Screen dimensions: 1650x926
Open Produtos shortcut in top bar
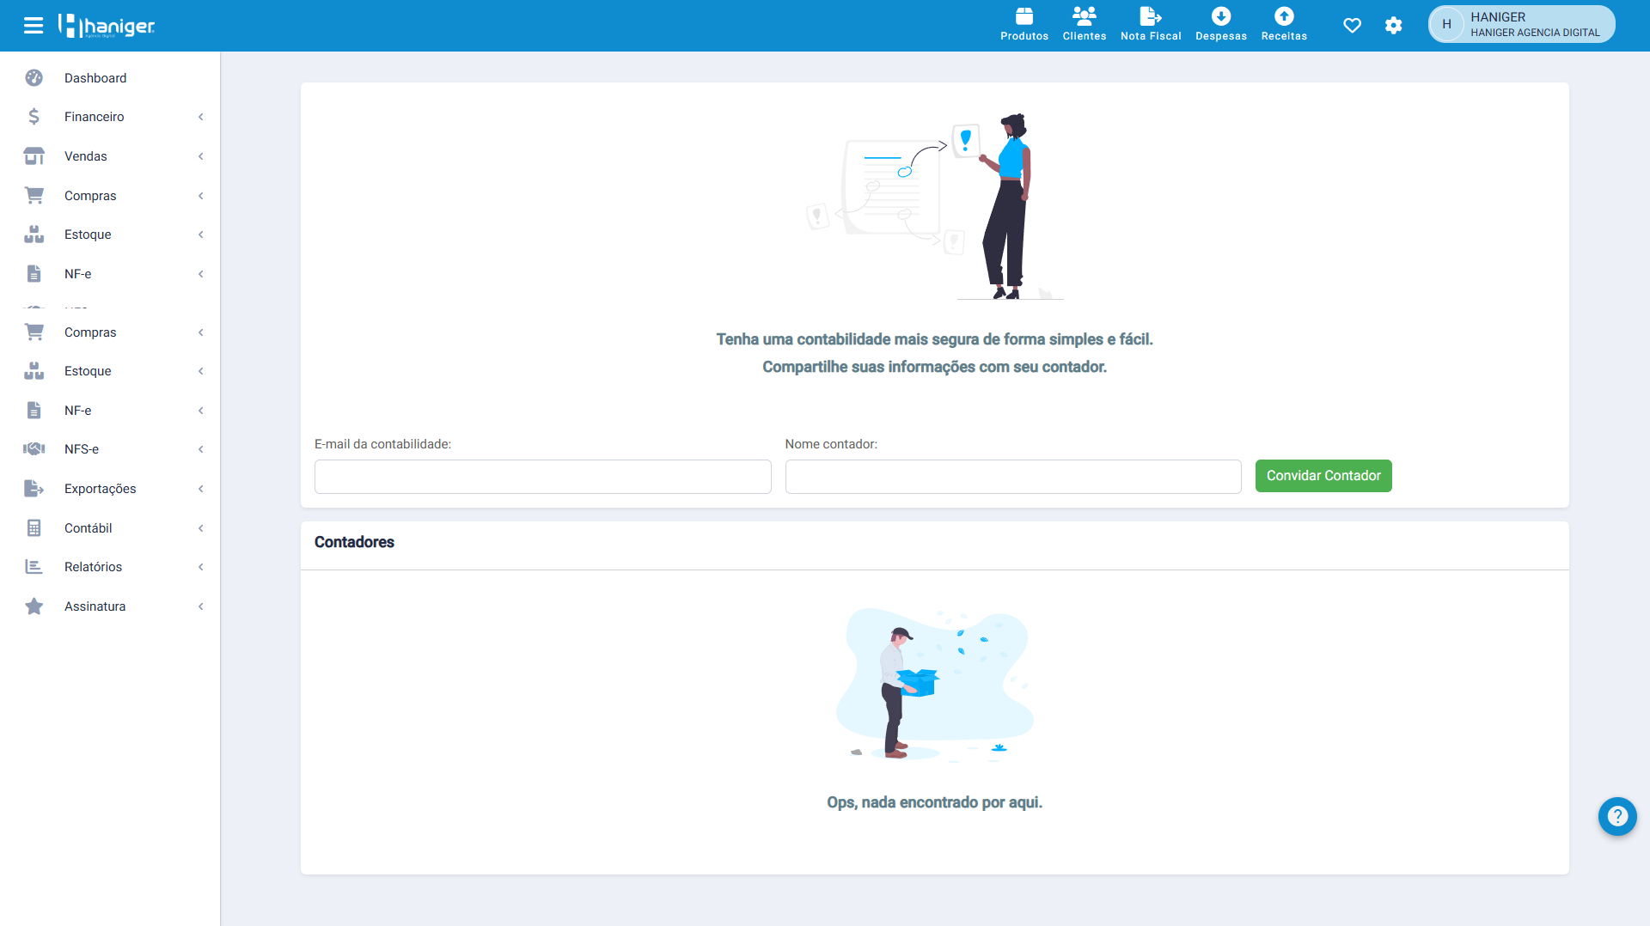coord(1024,24)
